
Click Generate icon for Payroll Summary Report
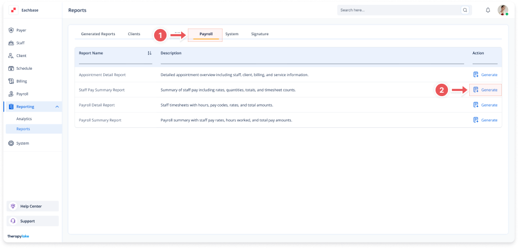pyautogui.click(x=476, y=120)
